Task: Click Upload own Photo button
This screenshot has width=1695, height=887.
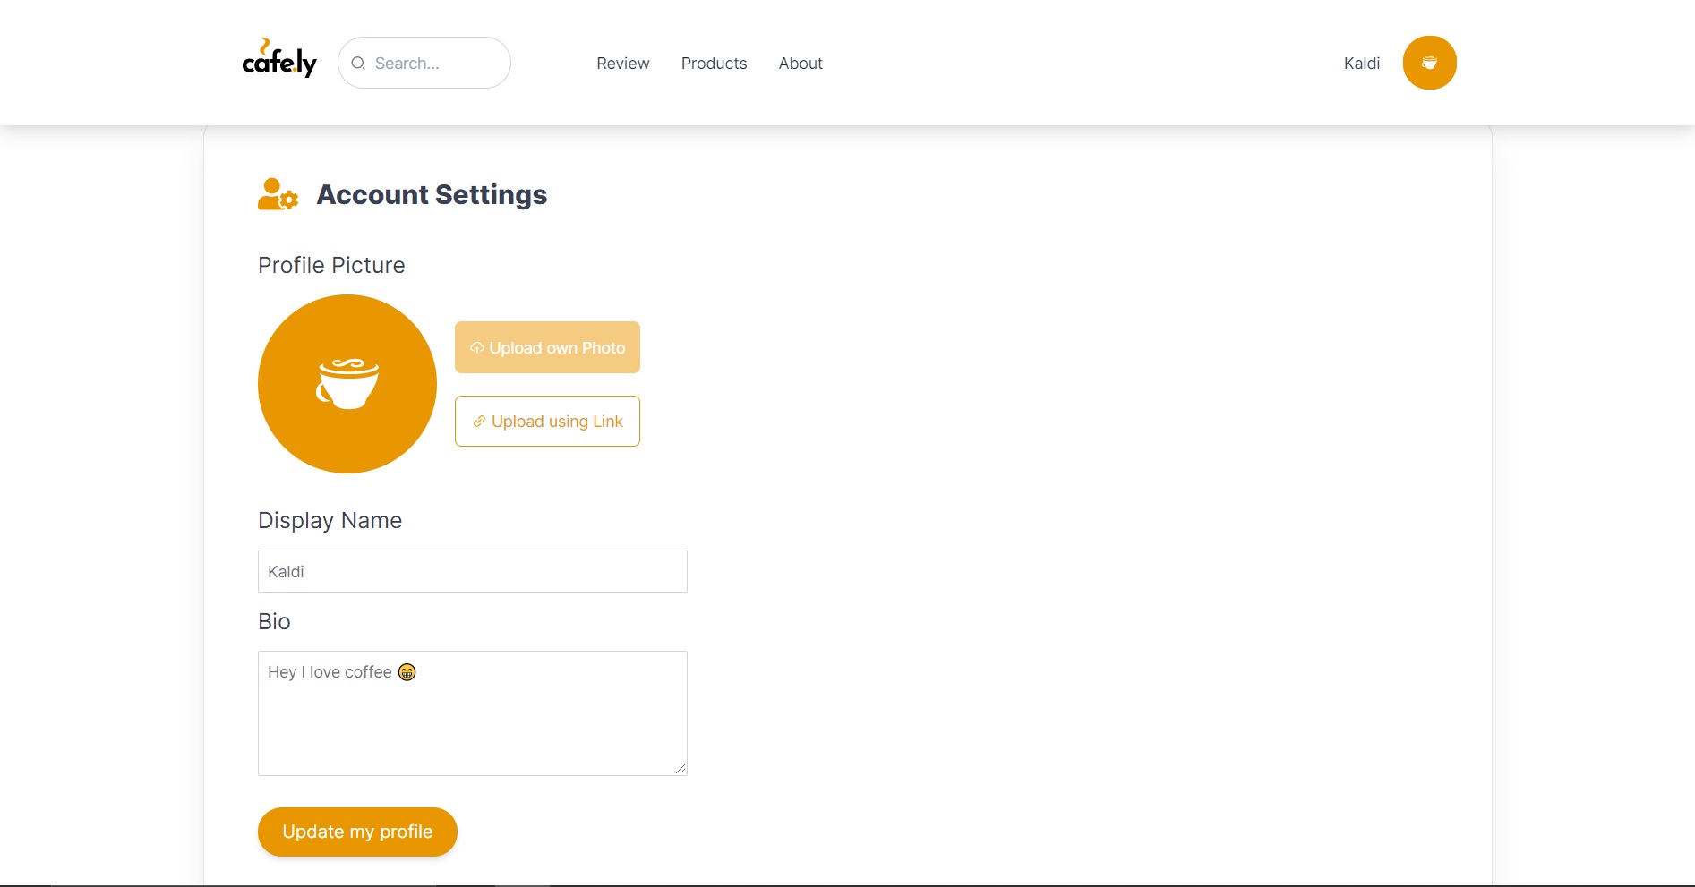Action: 547,347
